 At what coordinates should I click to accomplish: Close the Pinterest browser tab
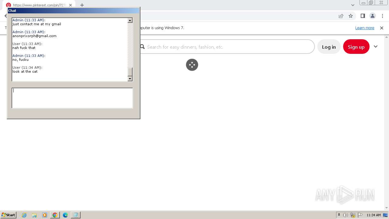[71, 5]
